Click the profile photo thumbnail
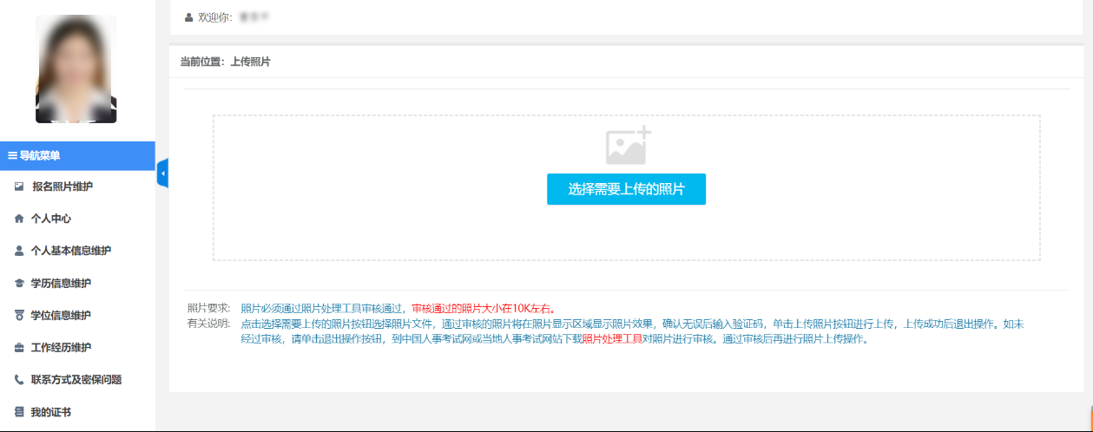This screenshot has width=1093, height=432. (76, 69)
